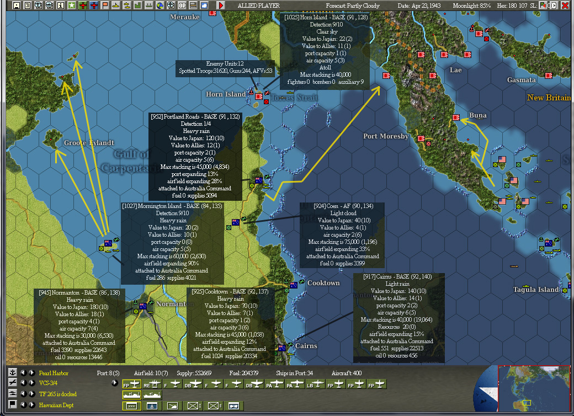Open Hawaiian Dept headquarters link
The height and width of the screenshot is (416, 574).
(56, 405)
